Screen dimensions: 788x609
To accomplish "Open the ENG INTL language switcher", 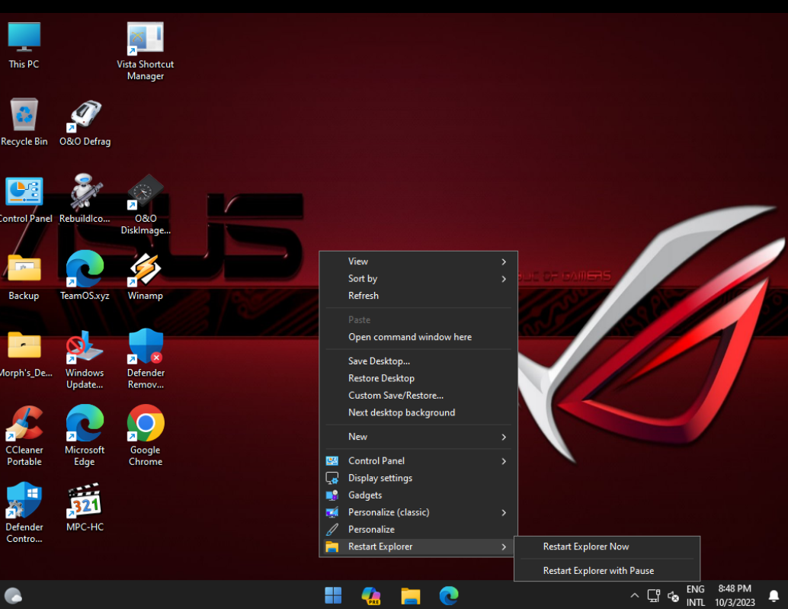I will pos(696,595).
